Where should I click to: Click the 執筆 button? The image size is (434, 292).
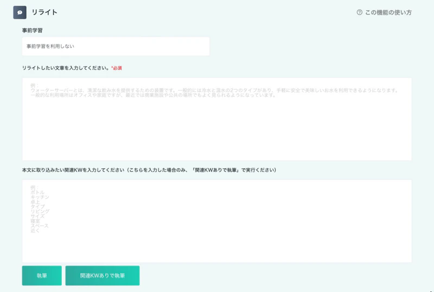click(42, 275)
